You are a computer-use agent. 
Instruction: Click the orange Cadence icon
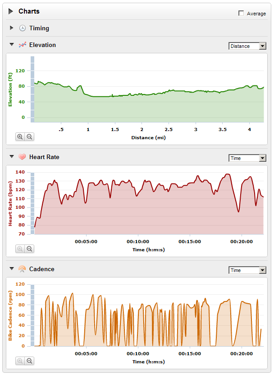(23, 269)
